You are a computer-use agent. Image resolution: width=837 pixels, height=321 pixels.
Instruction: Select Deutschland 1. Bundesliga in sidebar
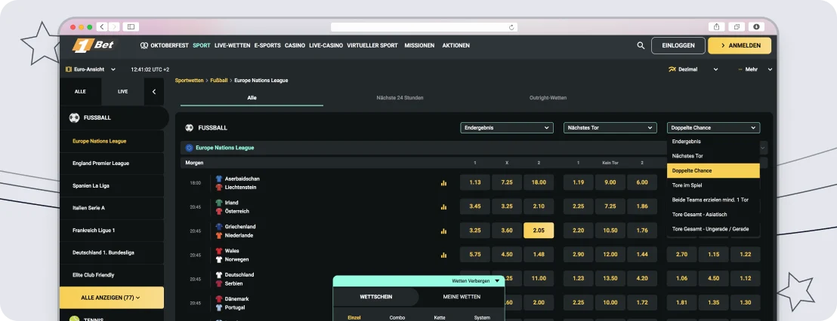pos(112,253)
